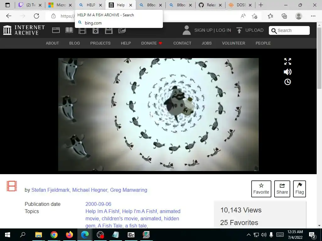Open Edge Settings and more menu
Image resolution: width=322 pixels, height=241 pixels.
click(x=313, y=16)
